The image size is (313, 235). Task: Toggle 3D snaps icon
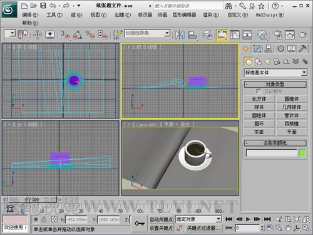(65, 34)
